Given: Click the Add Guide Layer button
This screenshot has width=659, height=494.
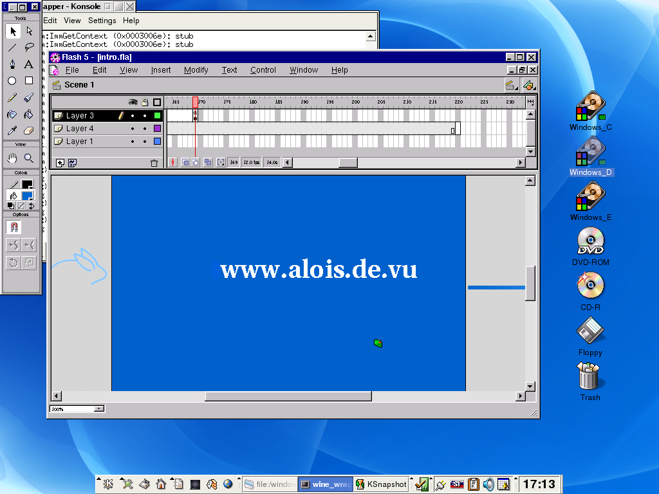Looking at the screenshot, I should 72,163.
